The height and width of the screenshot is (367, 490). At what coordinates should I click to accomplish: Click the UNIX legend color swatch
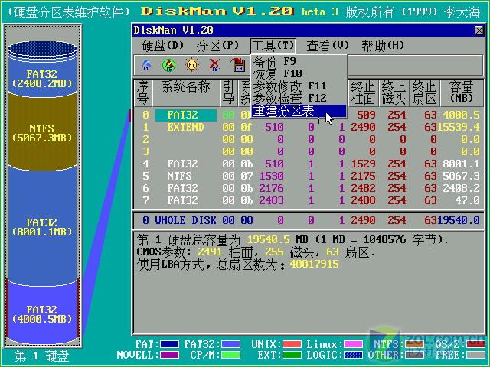coord(292,344)
